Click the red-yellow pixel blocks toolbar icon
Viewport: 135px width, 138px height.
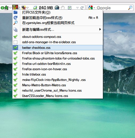tap(24, 8)
